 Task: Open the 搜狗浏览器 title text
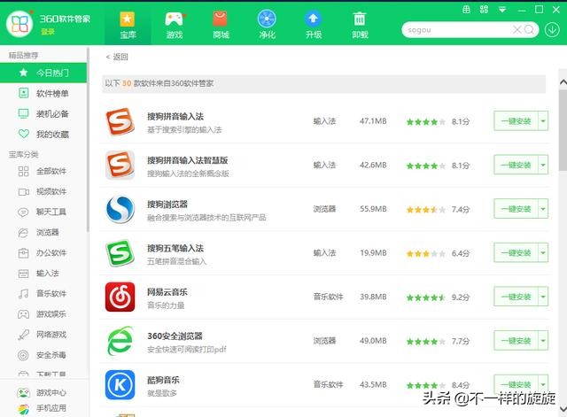tap(167, 205)
